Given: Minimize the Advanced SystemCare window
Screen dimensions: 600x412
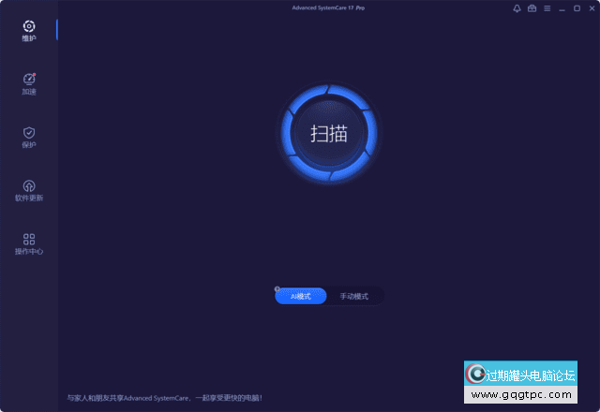Looking at the screenshot, I should click(562, 8).
